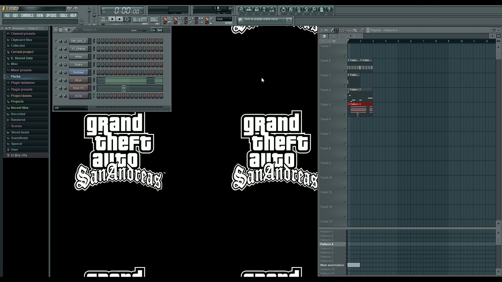Click the Save project toolbar icon
Screen dimensions: 502x282
point(291,10)
